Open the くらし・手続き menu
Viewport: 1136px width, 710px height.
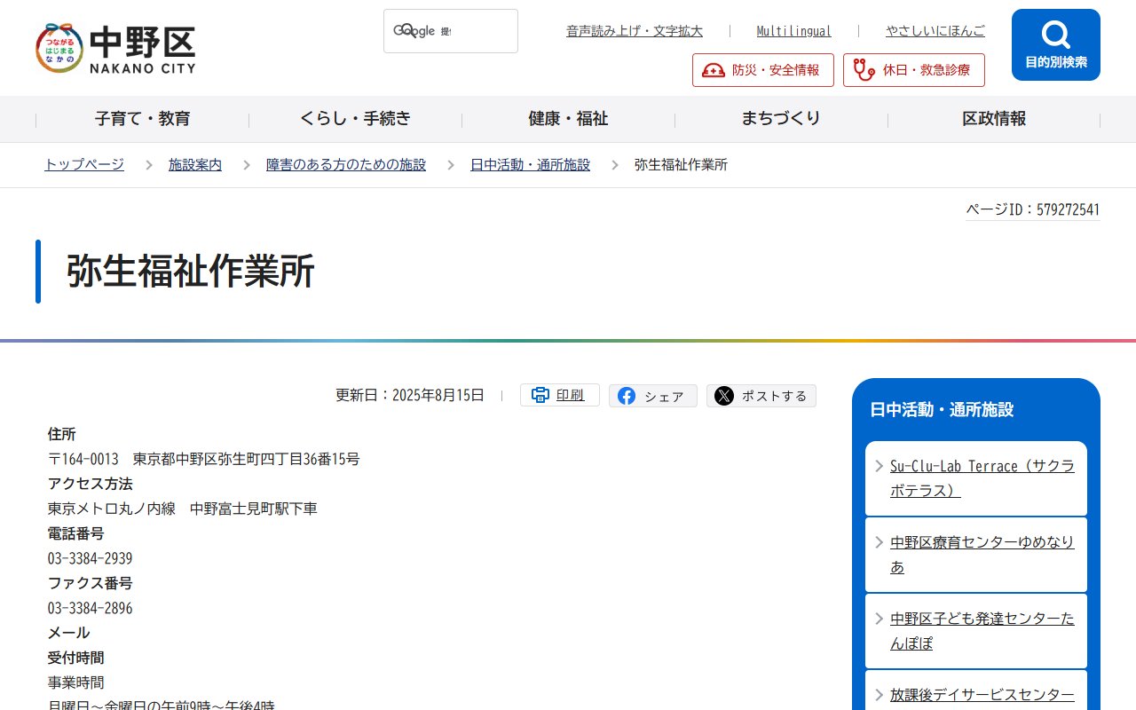(x=355, y=119)
